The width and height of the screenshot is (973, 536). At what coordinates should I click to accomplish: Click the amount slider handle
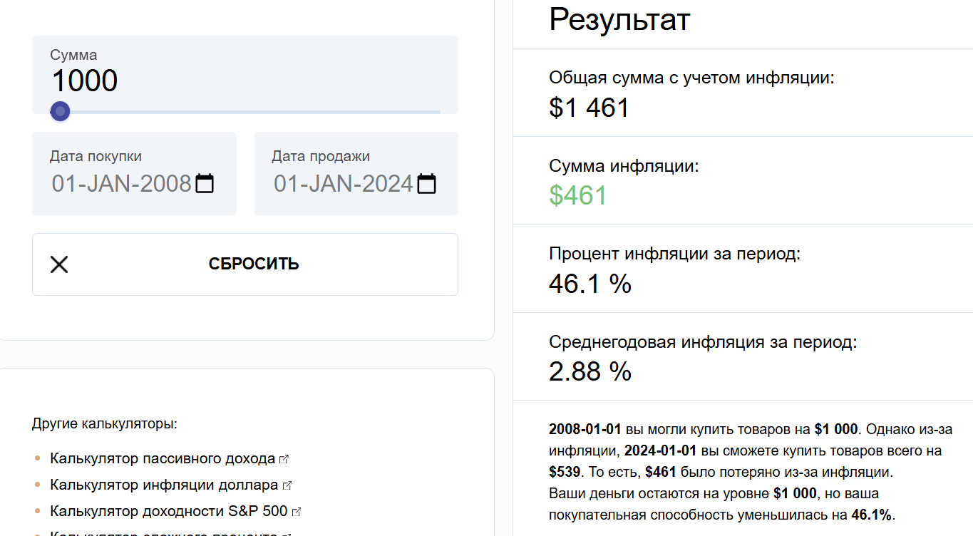tap(61, 111)
